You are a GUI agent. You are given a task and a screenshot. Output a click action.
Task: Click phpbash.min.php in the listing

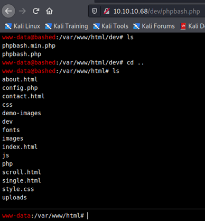point(29,46)
